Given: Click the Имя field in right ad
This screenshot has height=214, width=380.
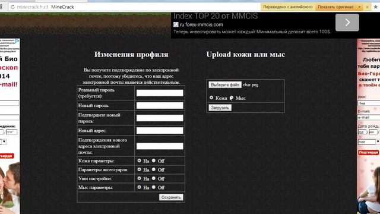Looking at the screenshot, I should (369, 103).
